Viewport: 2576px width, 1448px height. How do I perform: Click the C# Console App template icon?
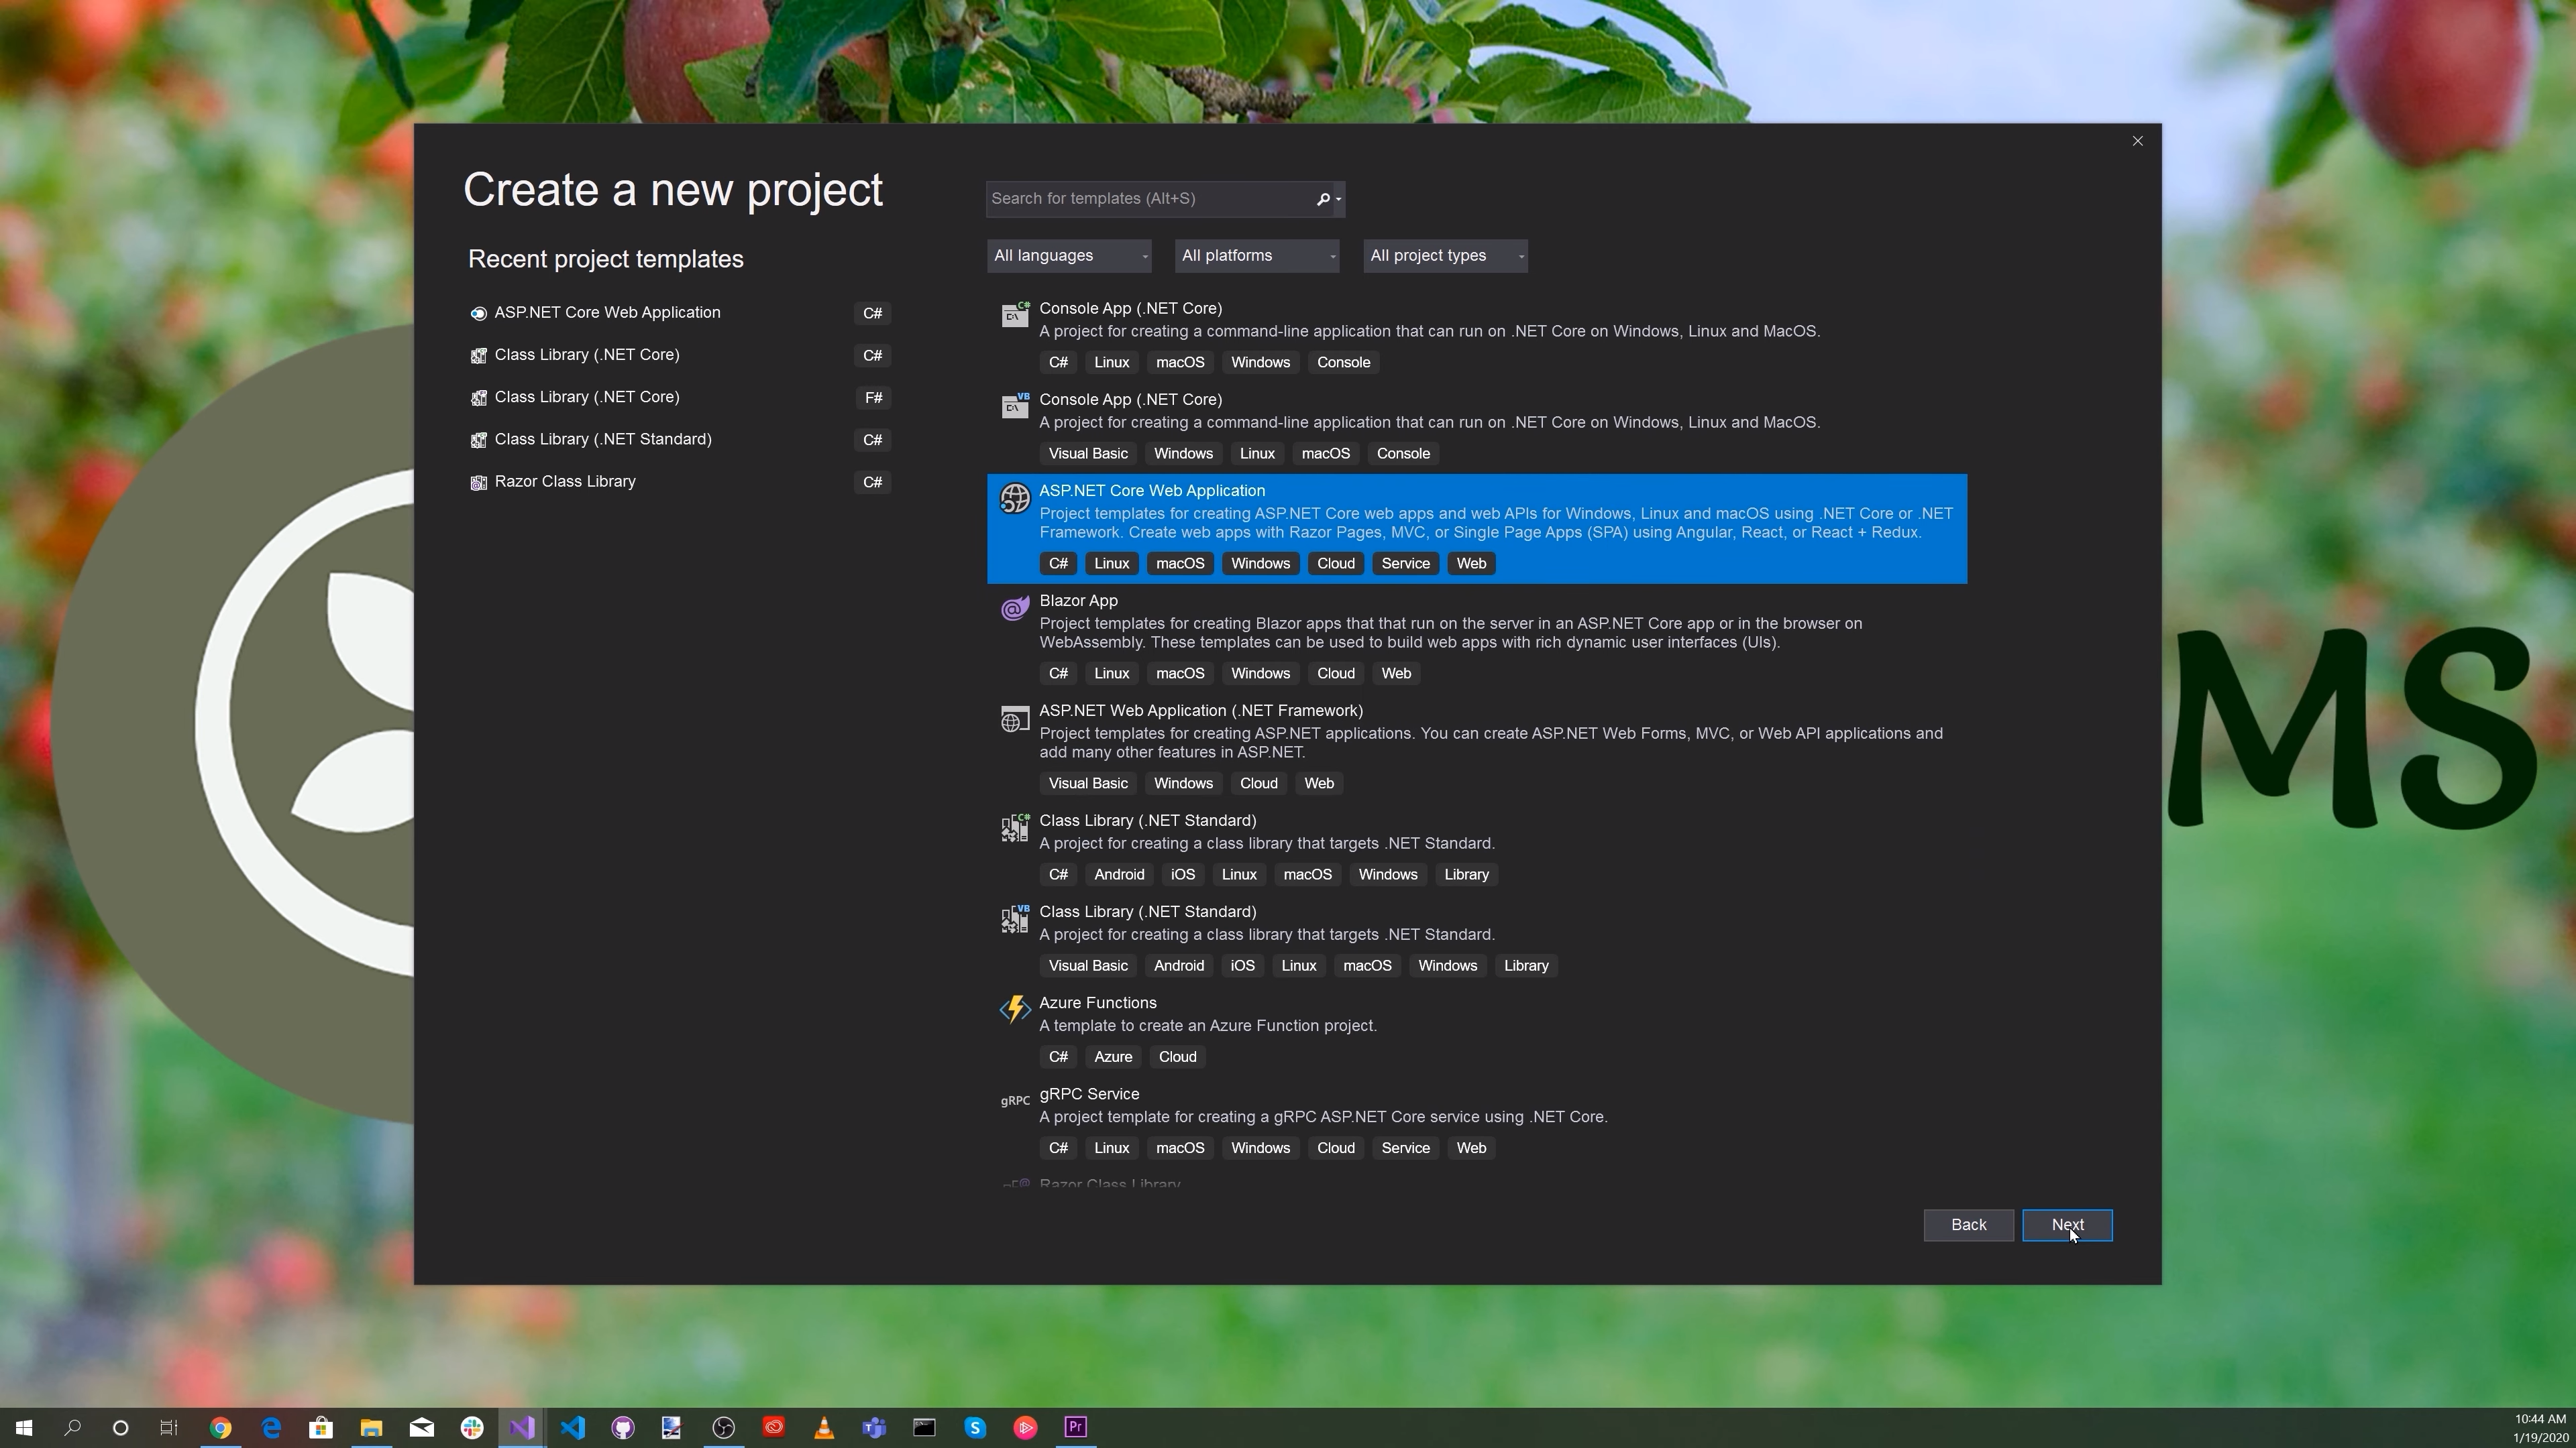coord(1015,315)
